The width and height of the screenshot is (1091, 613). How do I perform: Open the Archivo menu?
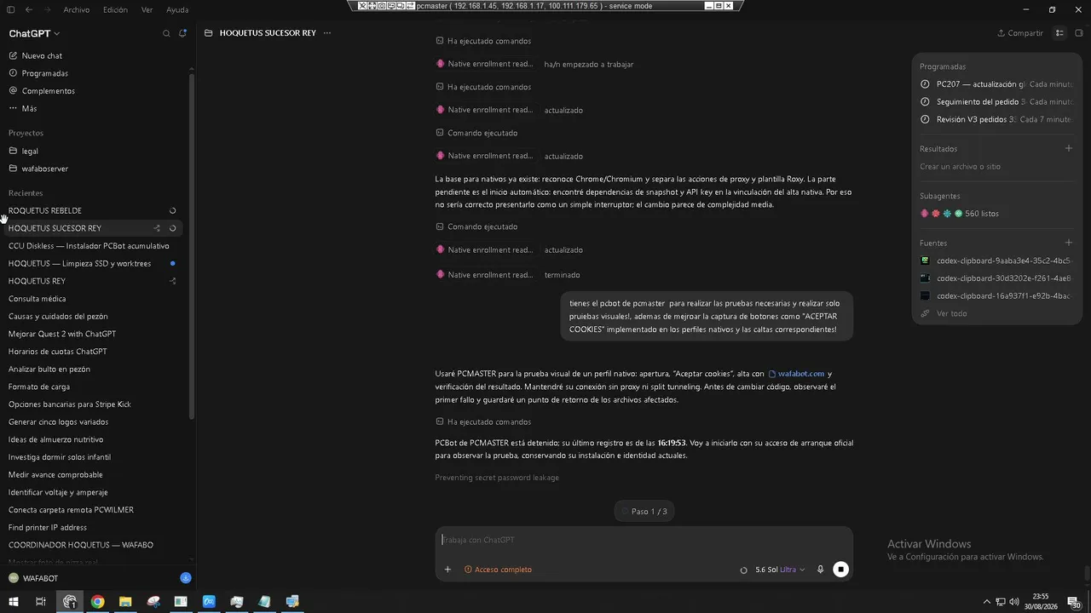point(76,10)
